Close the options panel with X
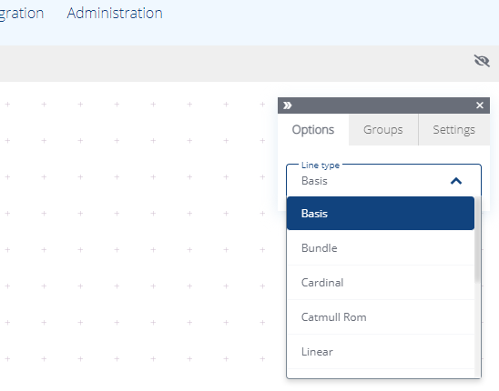The width and height of the screenshot is (499, 391). tap(480, 105)
